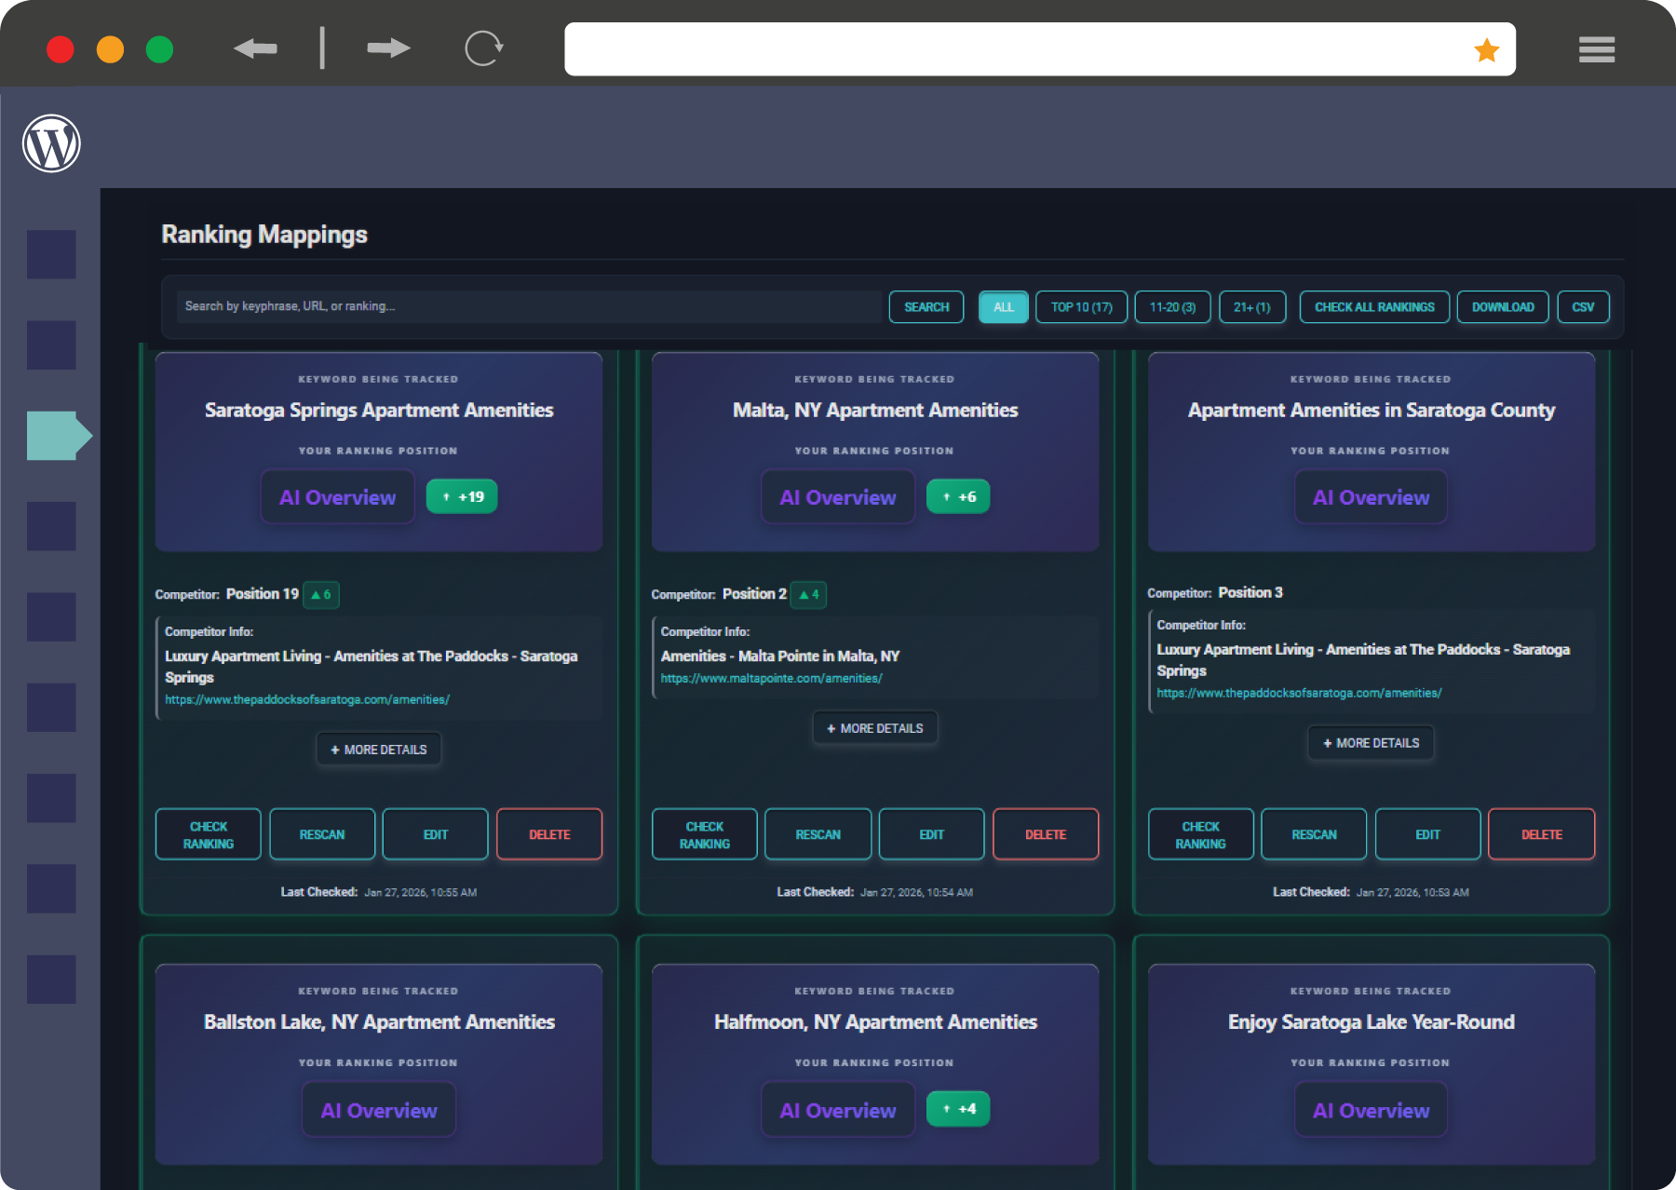Click the browser address bar
This screenshot has height=1190, width=1676.
pyautogui.click(x=1015, y=49)
